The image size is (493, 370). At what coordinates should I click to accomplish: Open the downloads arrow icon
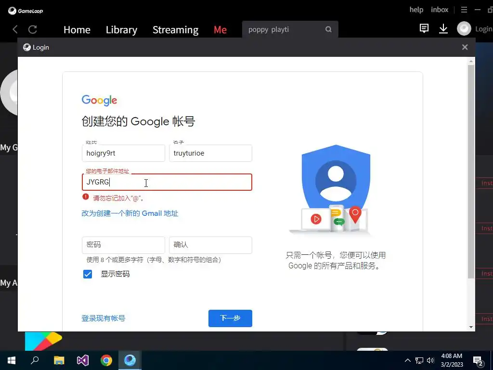(x=443, y=28)
